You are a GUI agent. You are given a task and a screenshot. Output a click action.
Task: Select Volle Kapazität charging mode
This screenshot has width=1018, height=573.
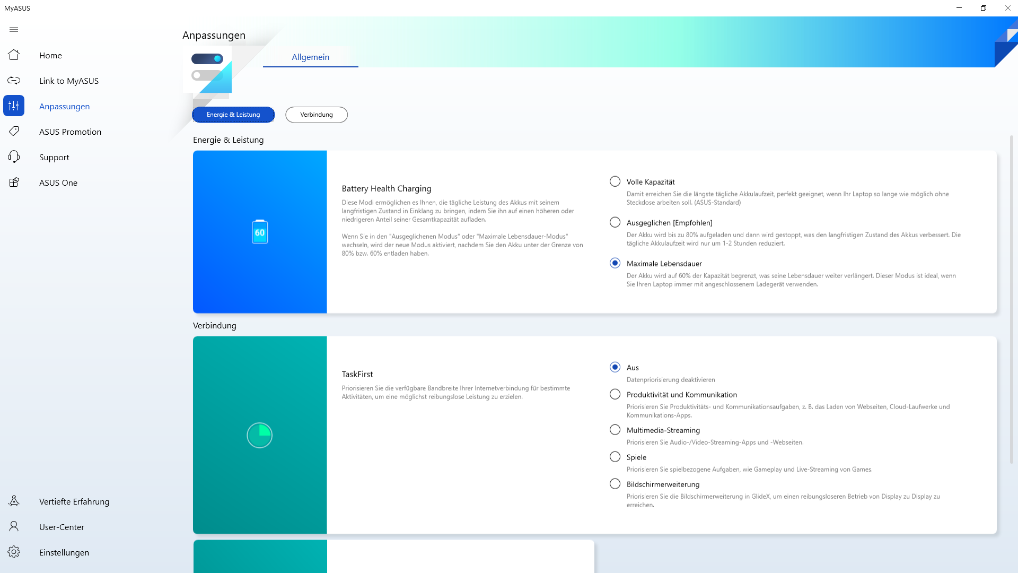tap(615, 182)
